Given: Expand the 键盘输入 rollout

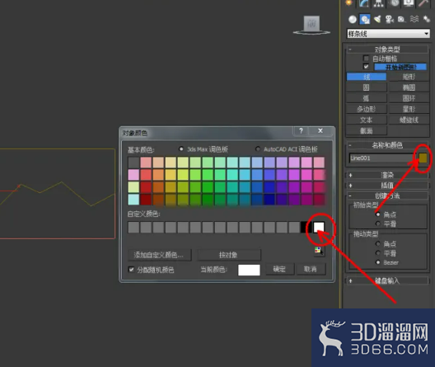Looking at the screenshot, I should pos(387,280).
